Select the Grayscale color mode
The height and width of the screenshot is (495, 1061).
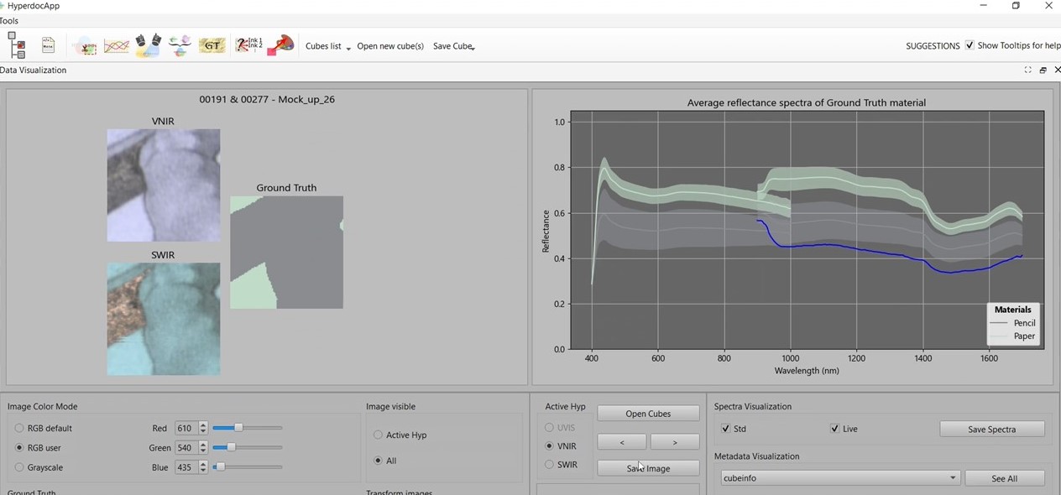[19, 467]
